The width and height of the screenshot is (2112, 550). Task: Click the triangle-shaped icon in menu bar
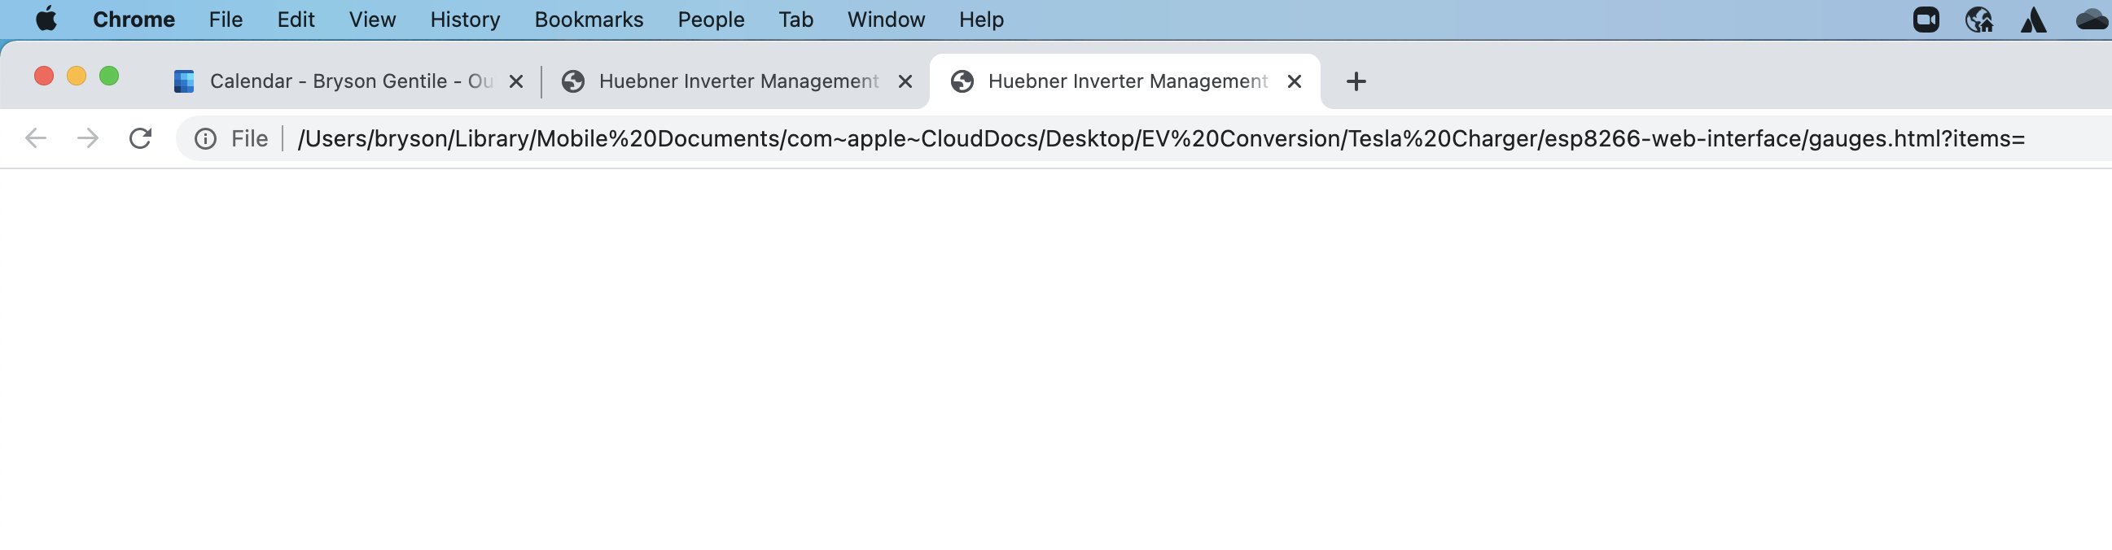click(x=2033, y=20)
